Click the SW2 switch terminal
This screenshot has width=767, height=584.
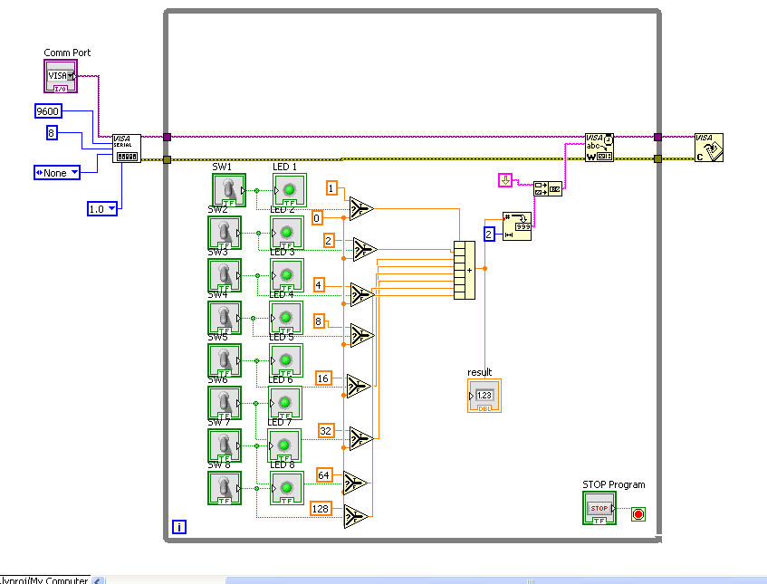tap(225, 233)
